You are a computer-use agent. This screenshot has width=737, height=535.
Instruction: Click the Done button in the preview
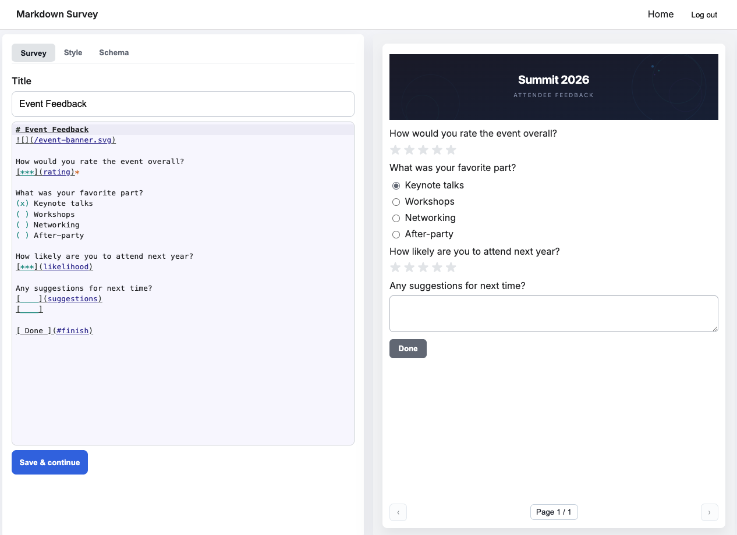coord(408,348)
